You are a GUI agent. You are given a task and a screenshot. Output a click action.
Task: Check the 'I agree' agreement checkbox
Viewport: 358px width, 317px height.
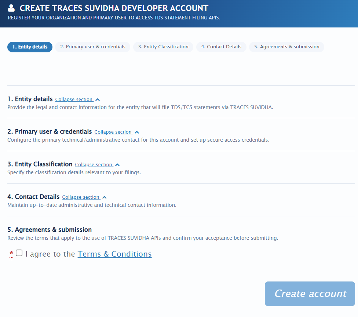[19, 253]
